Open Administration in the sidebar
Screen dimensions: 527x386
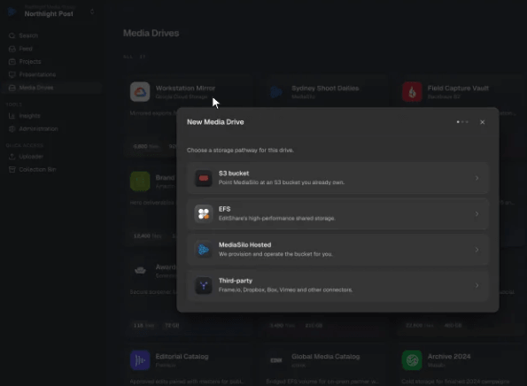(x=38, y=128)
